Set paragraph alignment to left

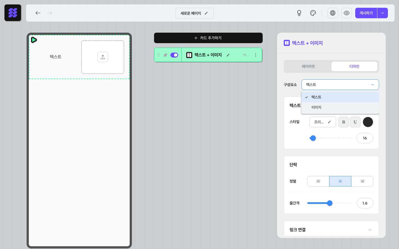[x=318, y=181]
